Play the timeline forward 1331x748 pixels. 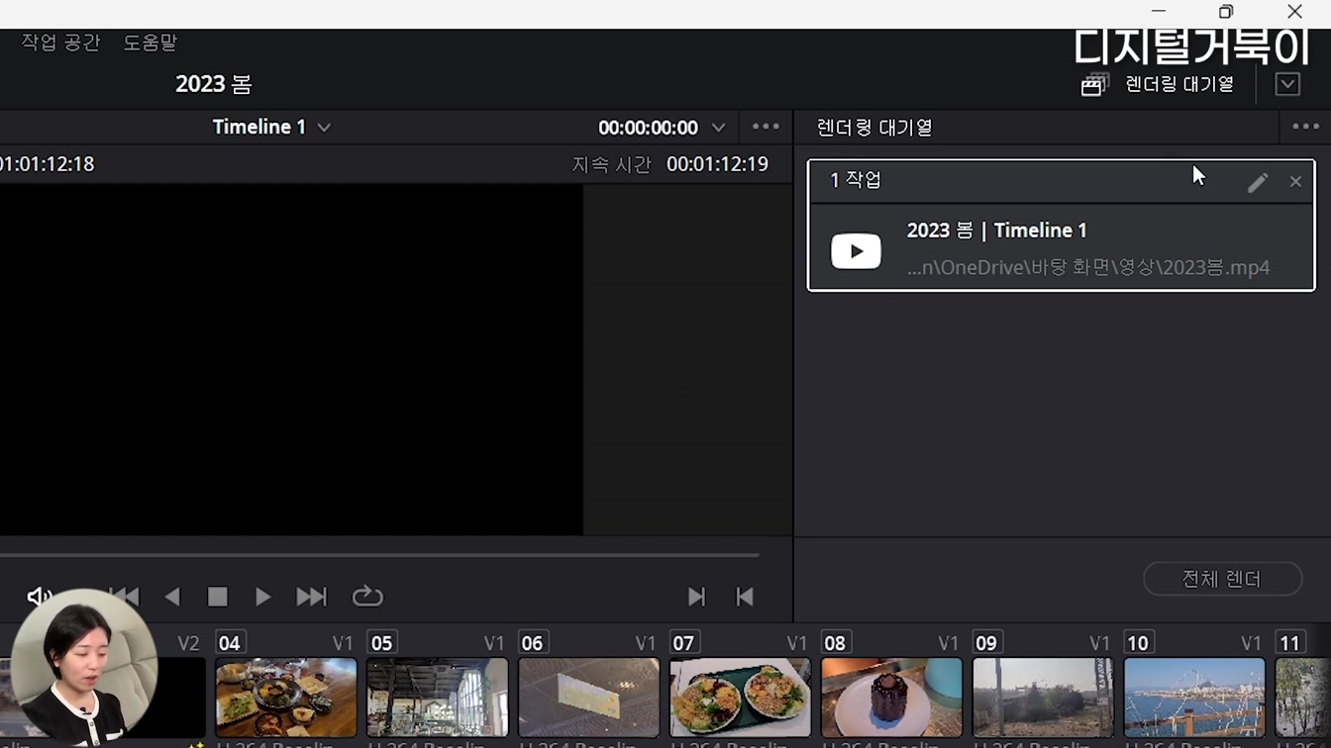point(262,597)
